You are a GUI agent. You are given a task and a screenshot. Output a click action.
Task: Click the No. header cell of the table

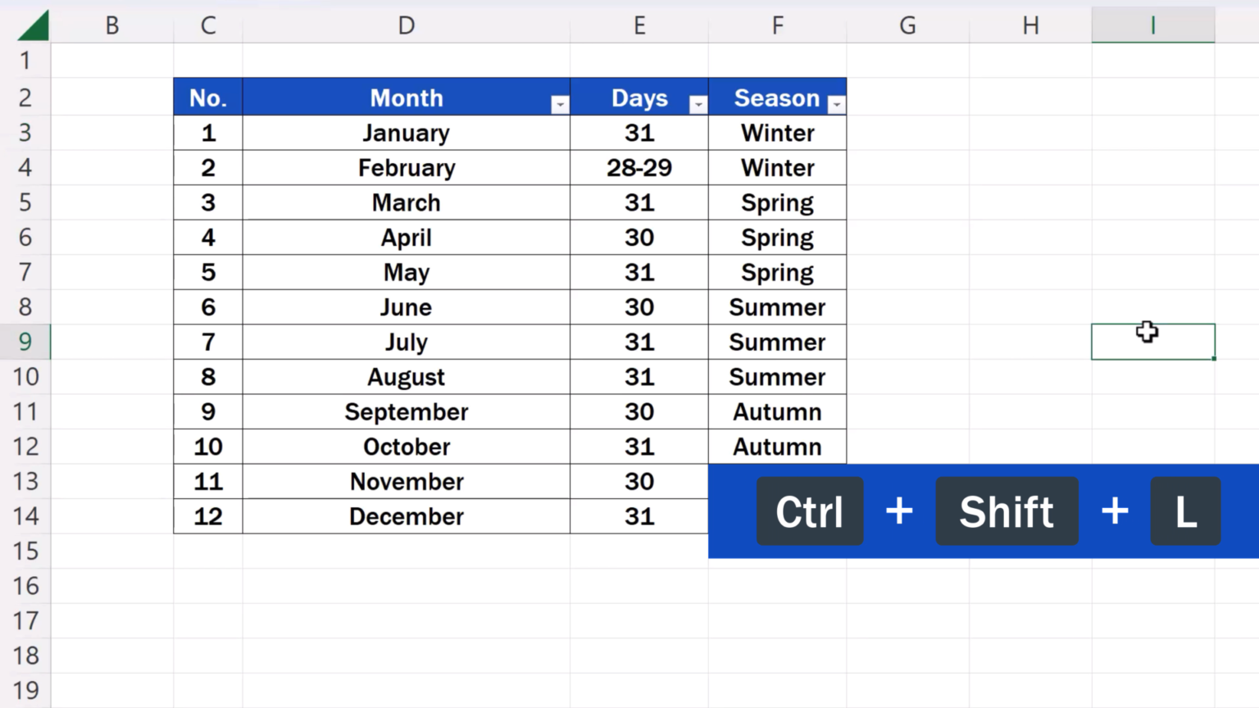(207, 98)
